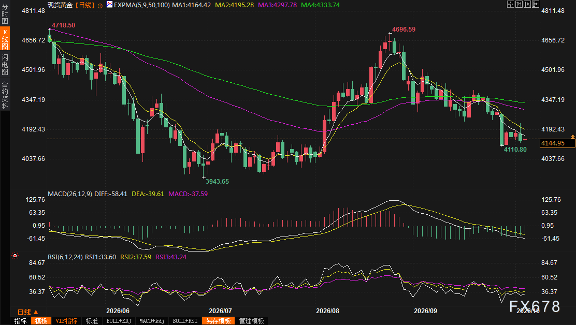Open the 【日线】 period dropdown in title

coord(85,5)
